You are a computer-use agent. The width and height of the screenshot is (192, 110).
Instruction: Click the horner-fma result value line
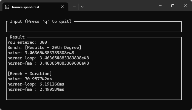click(x=48, y=63)
